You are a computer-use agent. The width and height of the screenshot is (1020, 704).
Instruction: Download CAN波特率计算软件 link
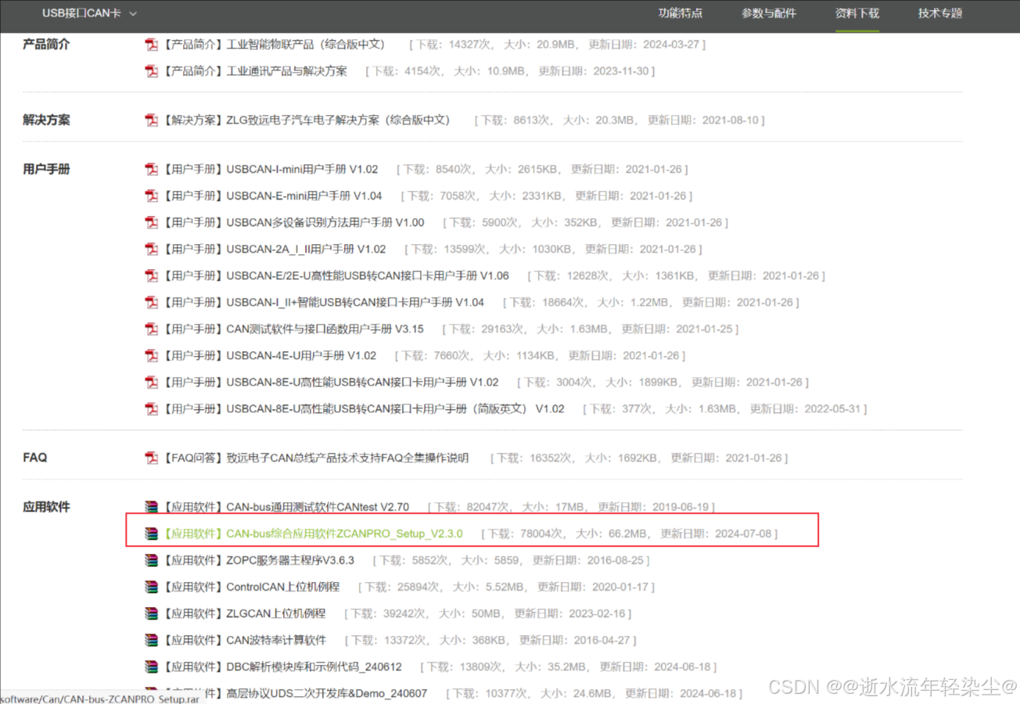pos(245,641)
